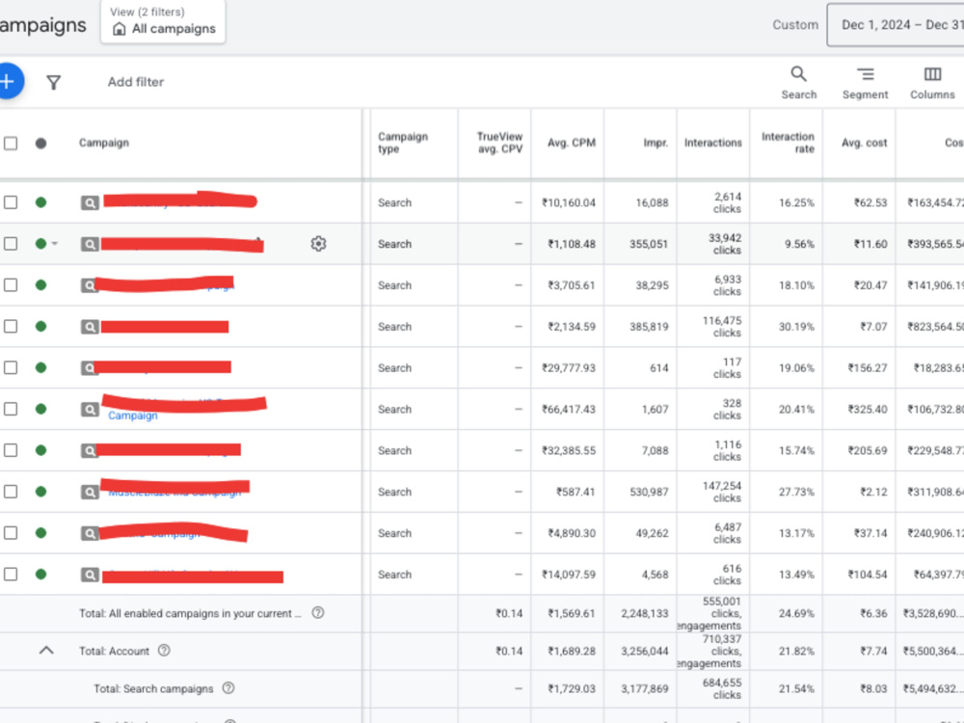964x723 pixels.
Task: Sort by Campaign type column header
Action: pyautogui.click(x=403, y=143)
